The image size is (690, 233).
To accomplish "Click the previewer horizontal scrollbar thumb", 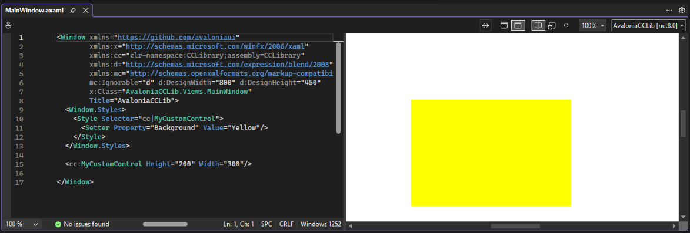I will click(515, 226).
